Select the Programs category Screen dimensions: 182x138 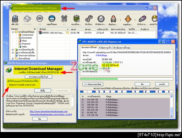26,44
